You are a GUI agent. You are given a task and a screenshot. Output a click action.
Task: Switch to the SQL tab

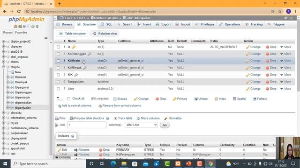coord(106,25)
